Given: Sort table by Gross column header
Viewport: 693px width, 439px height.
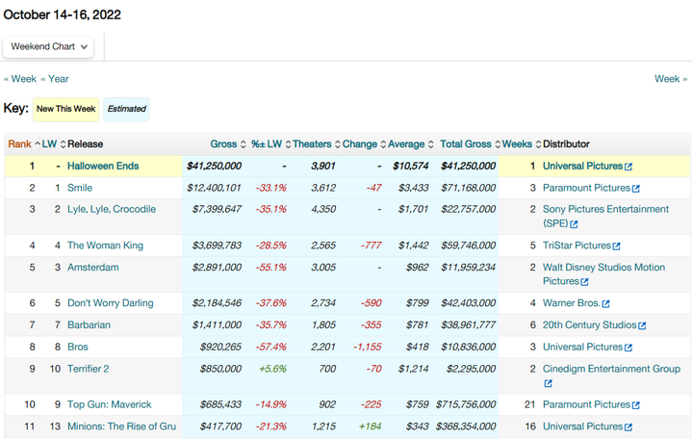Looking at the screenshot, I should click(x=223, y=144).
